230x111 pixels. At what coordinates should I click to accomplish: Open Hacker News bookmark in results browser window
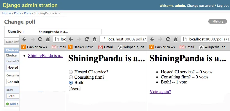pyautogui.click(x=162, y=47)
